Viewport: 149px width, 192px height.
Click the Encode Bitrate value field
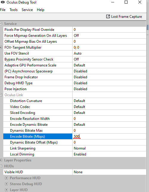coord(109,137)
